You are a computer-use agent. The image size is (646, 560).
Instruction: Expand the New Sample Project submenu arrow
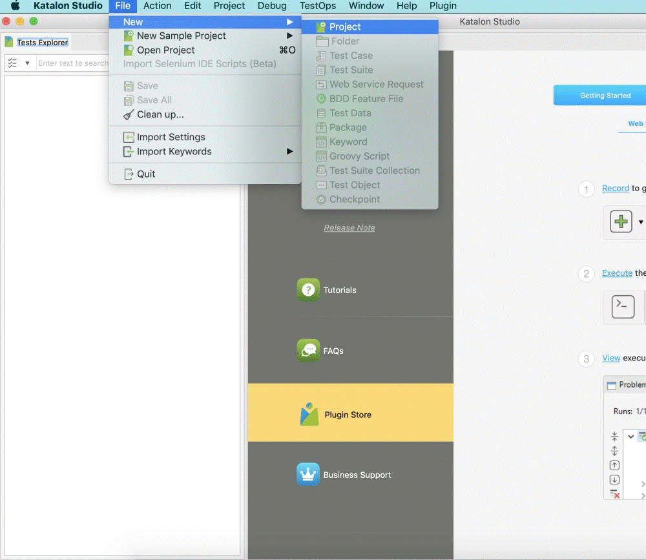pyautogui.click(x=289, y=36)
